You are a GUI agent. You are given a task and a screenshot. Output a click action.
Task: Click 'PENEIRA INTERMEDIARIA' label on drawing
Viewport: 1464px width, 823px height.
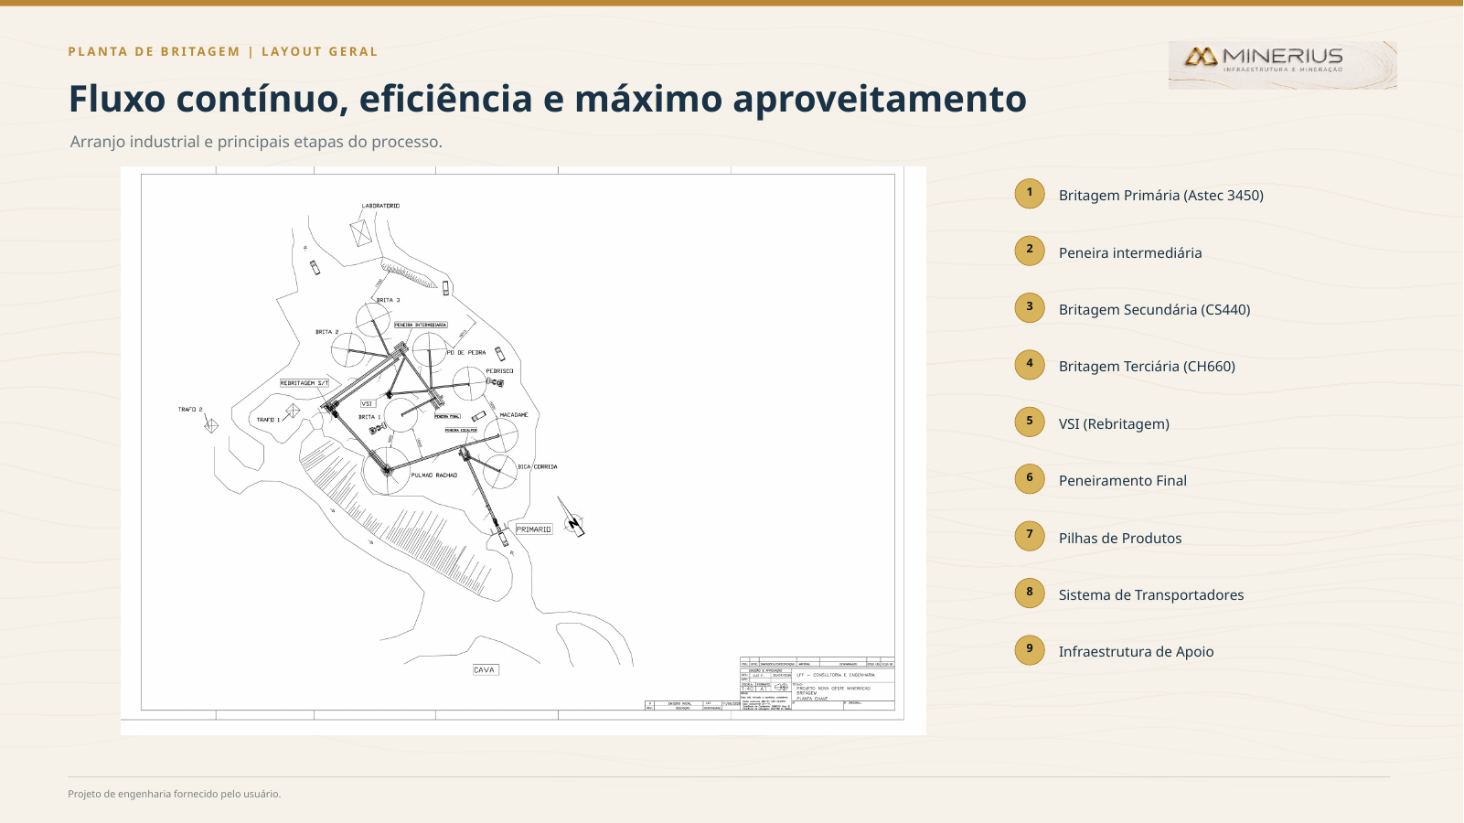tap(421, 325)
